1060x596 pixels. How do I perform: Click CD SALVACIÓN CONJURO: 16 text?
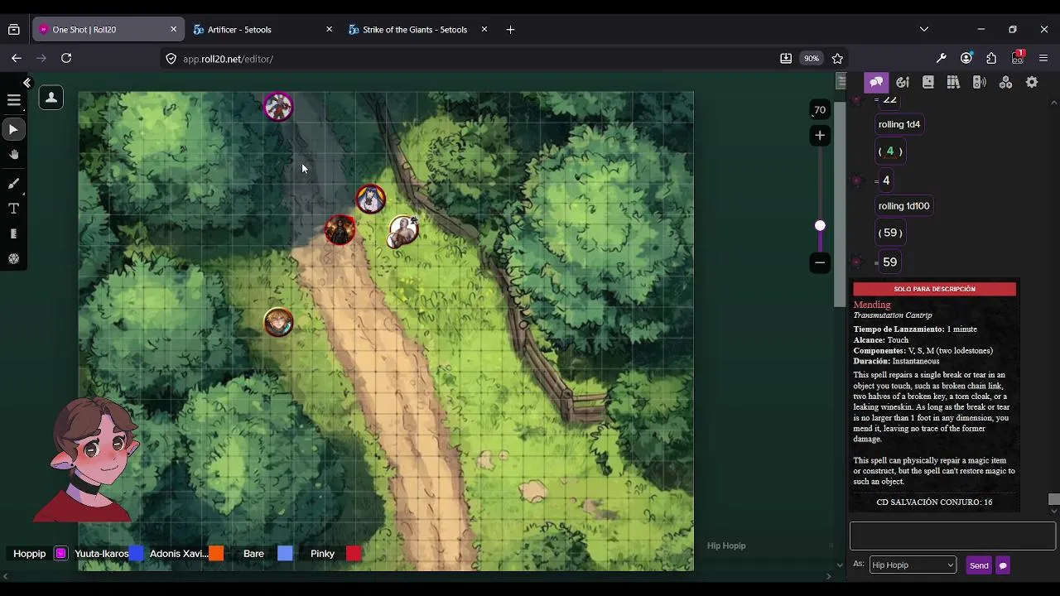point(934,502)
